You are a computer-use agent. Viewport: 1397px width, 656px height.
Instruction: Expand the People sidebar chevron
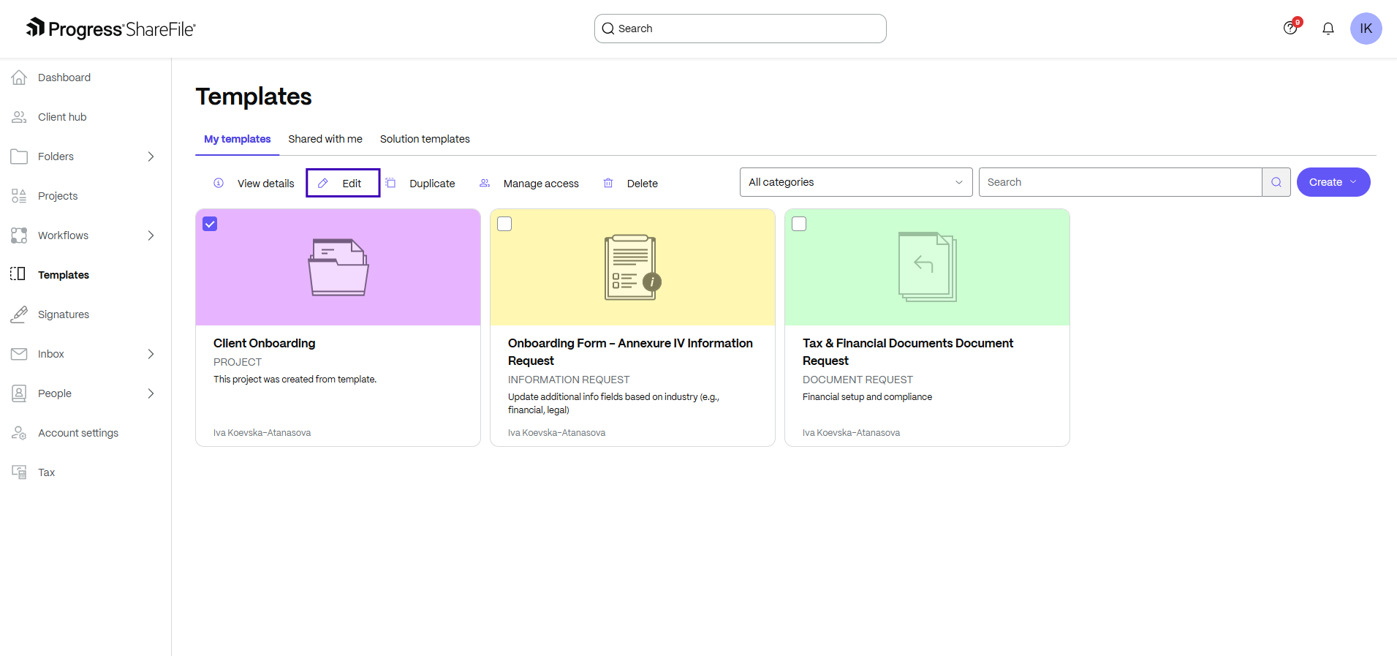coord(151,393)
